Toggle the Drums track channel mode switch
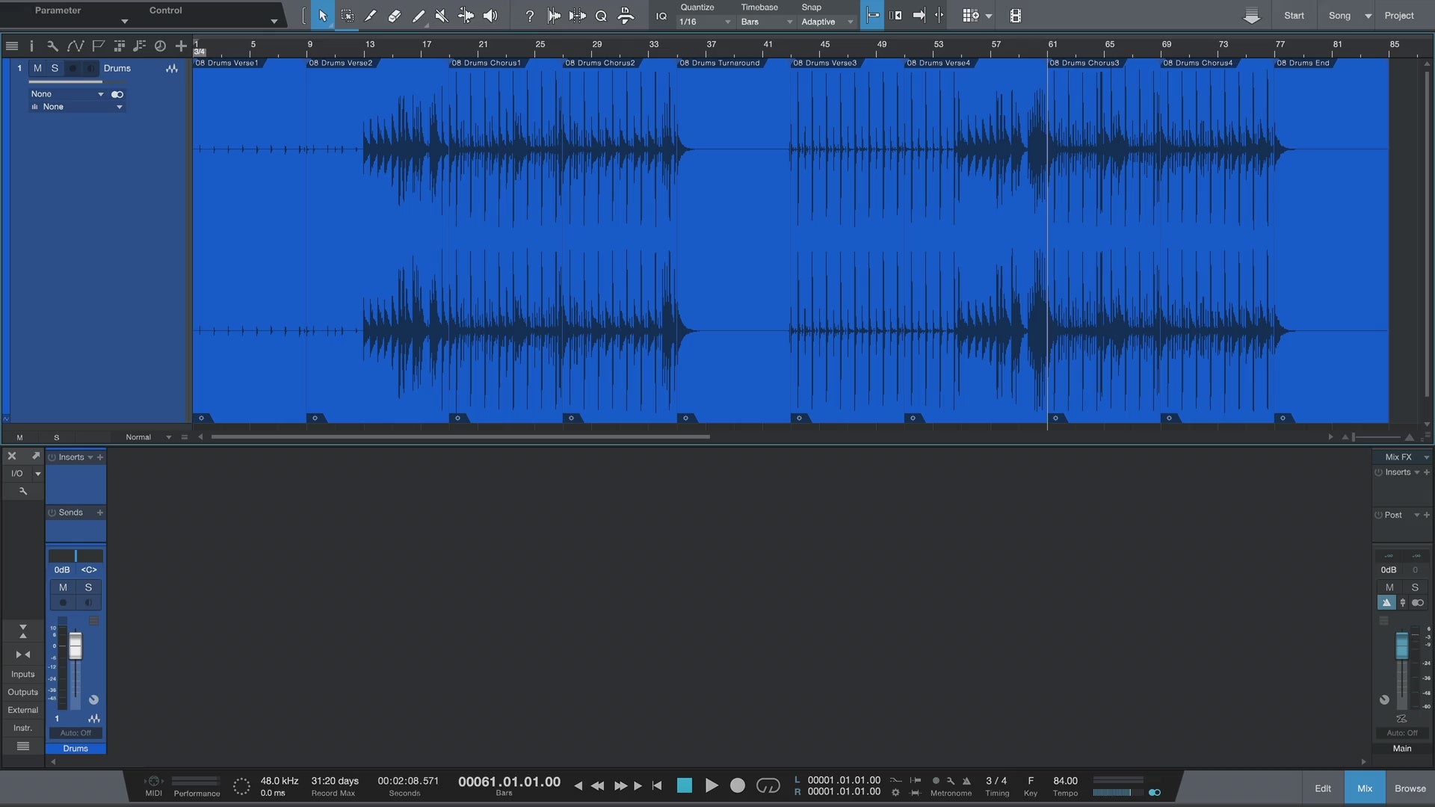 [x=117, y=94]
